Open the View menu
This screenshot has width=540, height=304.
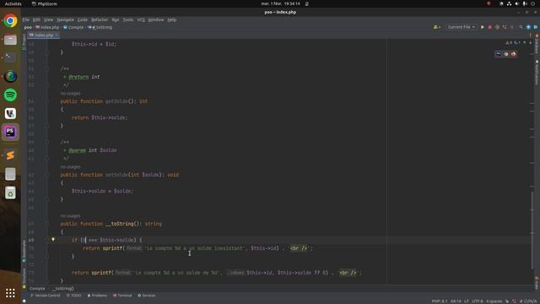(48, 19)
